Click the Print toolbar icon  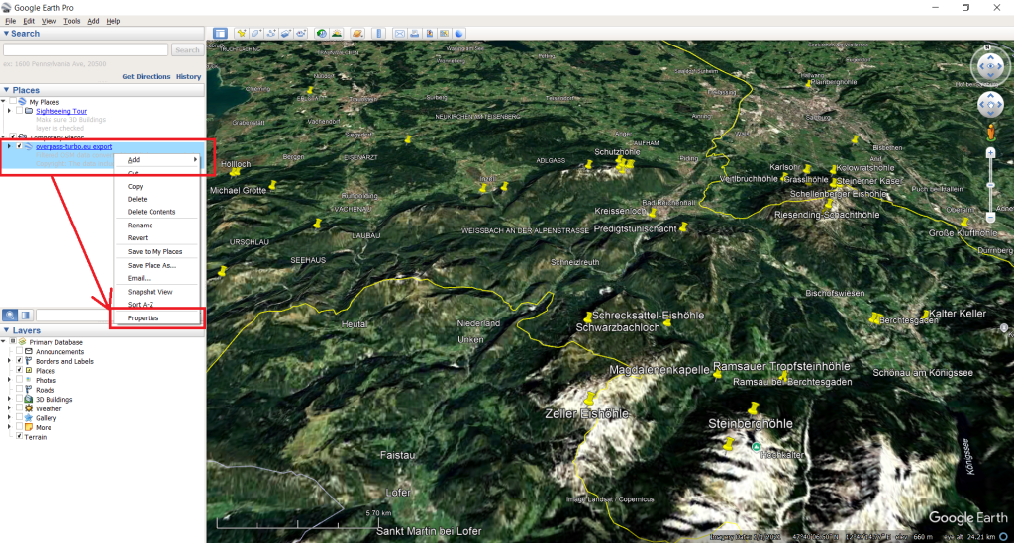click(415, 33)
